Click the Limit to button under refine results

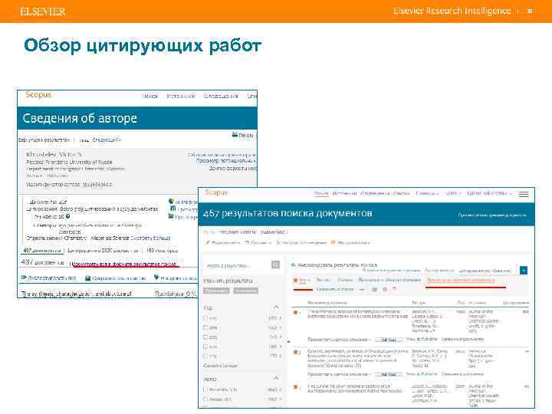(x=216, y=291)
